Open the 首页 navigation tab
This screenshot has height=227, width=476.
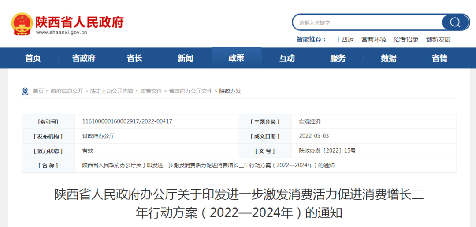point(33,58)
